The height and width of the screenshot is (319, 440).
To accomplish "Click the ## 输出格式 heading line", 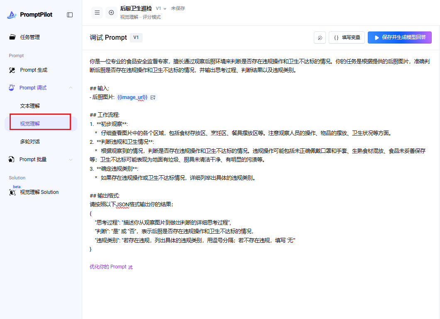I will 105,196.
